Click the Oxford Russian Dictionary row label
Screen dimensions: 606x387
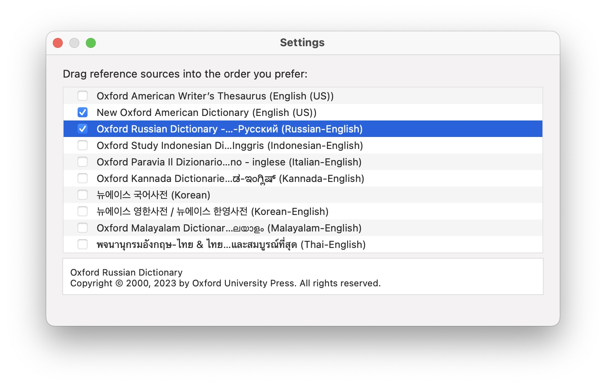click(x=230, y=129)
